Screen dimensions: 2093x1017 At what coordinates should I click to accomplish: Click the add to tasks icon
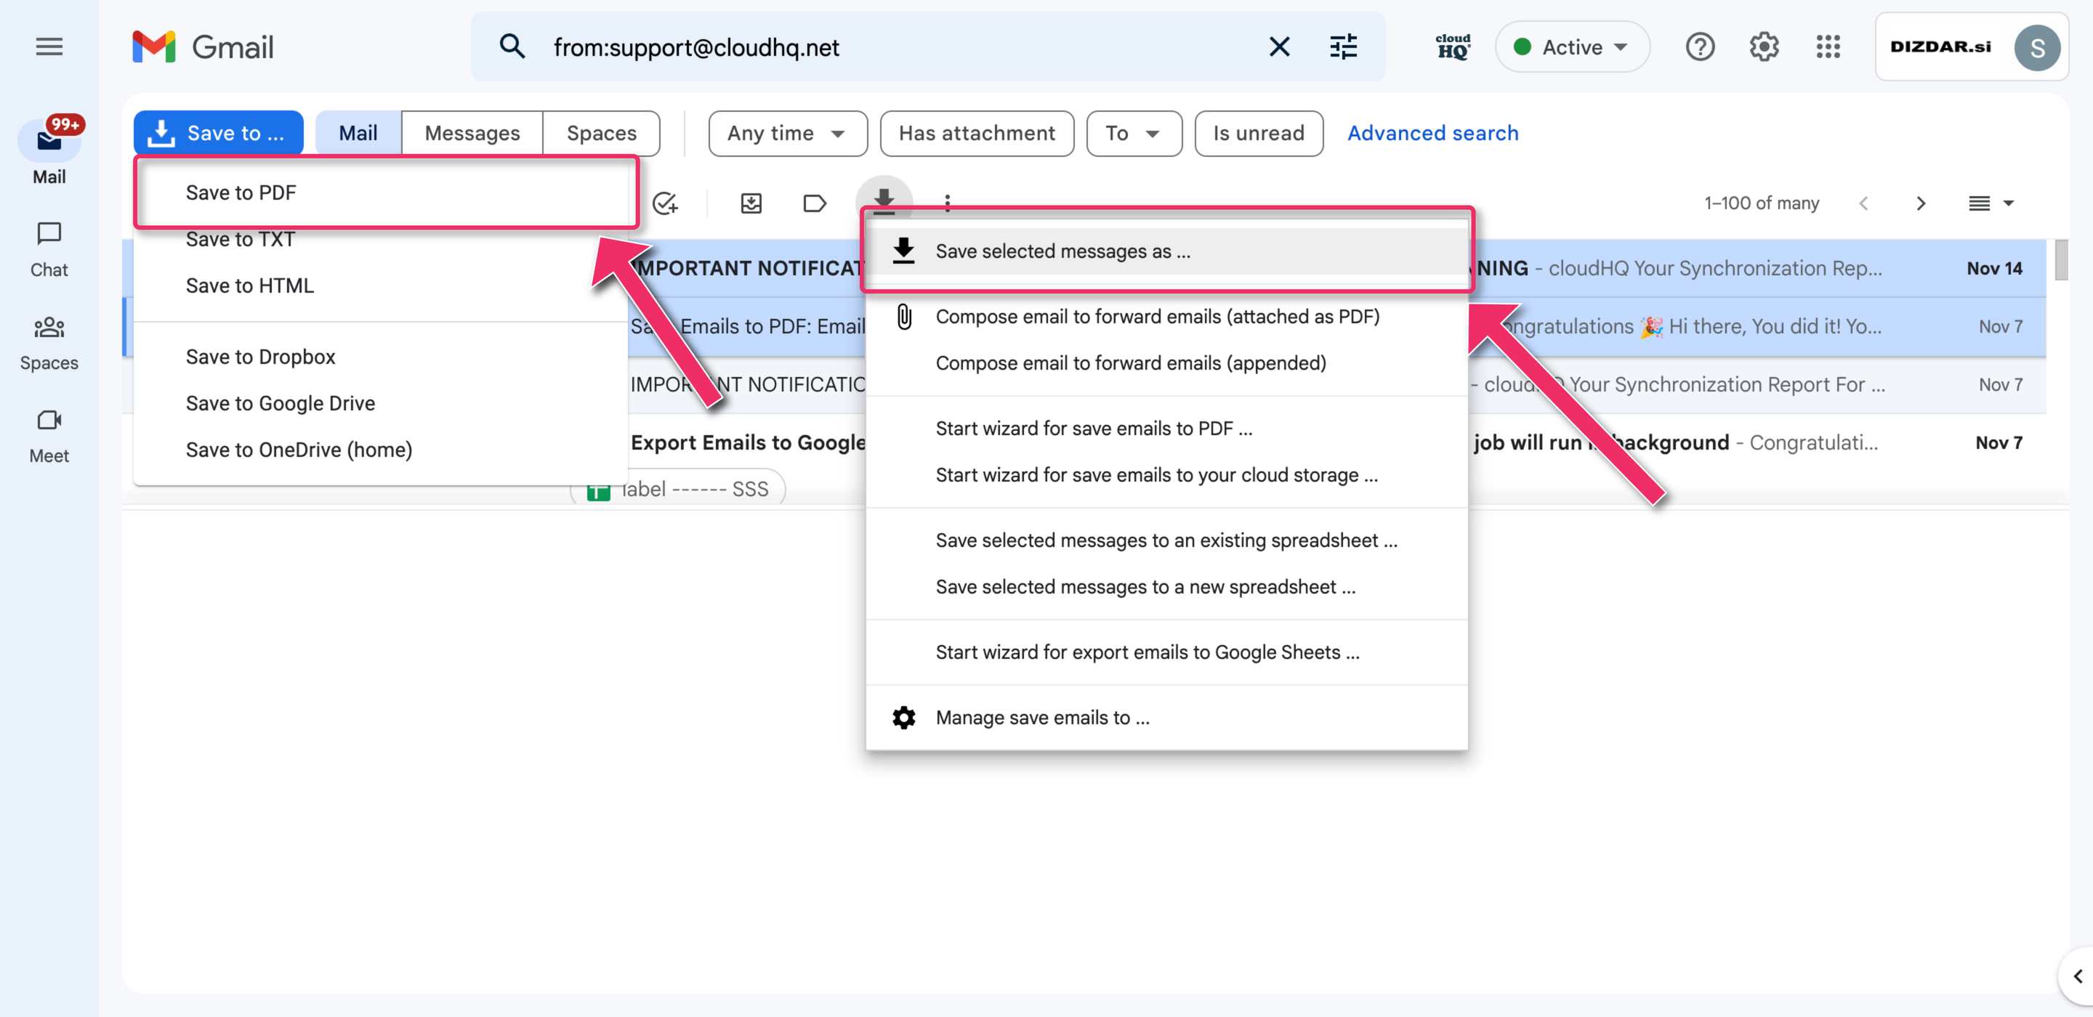tap(666, 203)
